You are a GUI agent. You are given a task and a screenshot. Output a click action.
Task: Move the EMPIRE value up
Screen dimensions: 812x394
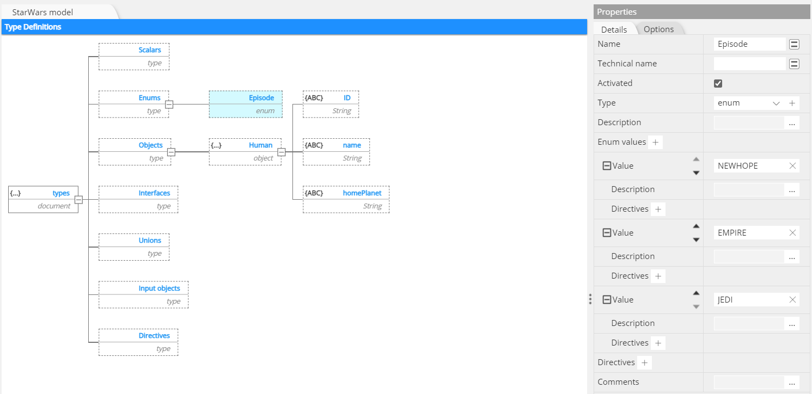pyautogui.click(x=696, y=226)
